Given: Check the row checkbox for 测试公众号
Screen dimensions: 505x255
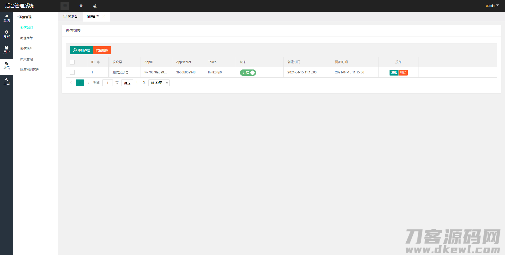Looking at the screenshot, I should coord(72,72).
